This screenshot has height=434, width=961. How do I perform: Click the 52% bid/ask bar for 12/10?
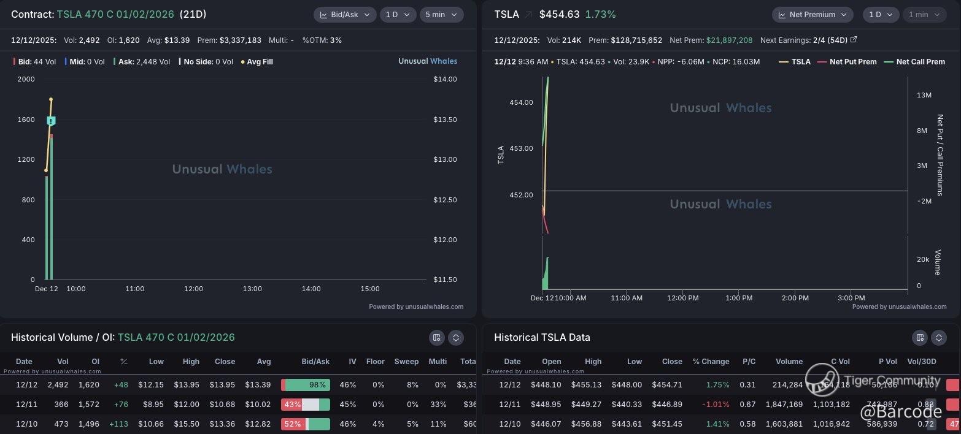306,424
